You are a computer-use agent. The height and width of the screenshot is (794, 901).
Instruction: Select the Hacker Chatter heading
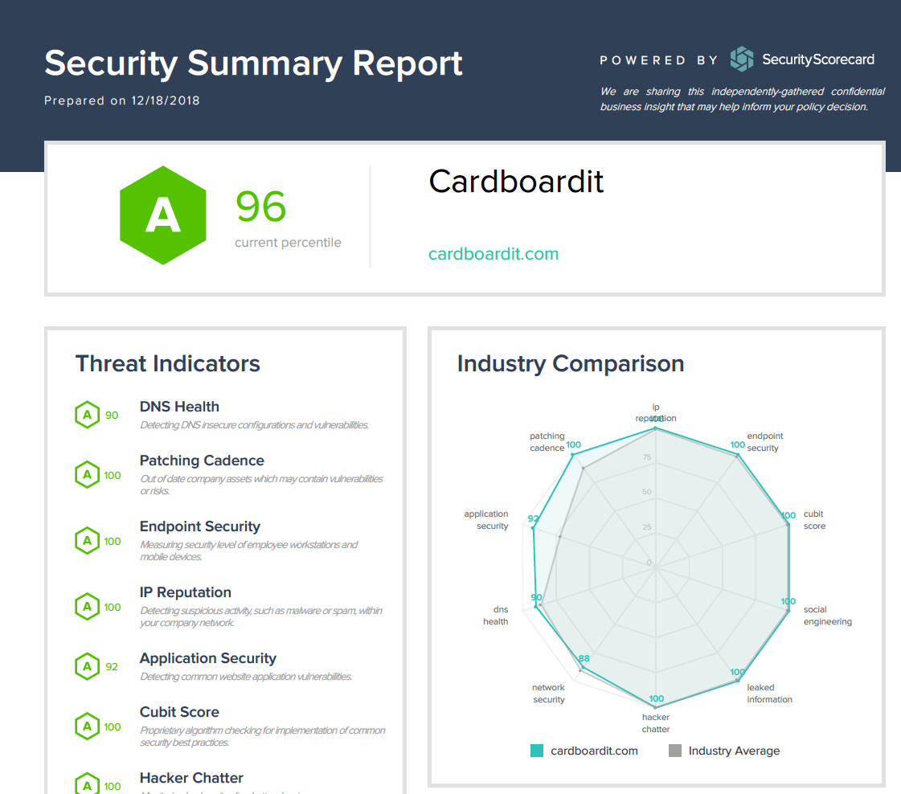click(x=191, y=778)
